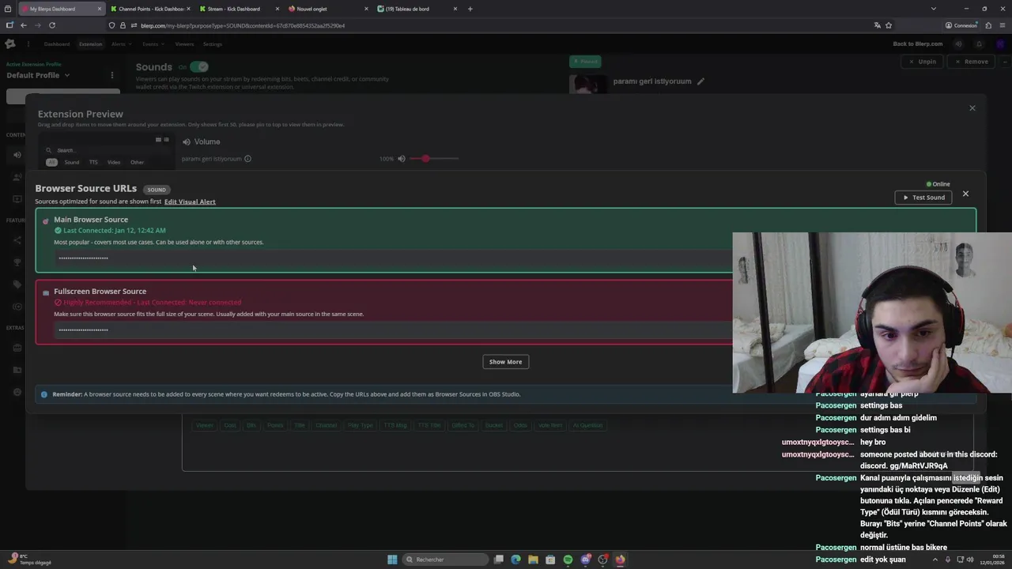This screenshot has height=569, width=1012.
Task: Open Spotify from the taskbar
Action: 568,560
